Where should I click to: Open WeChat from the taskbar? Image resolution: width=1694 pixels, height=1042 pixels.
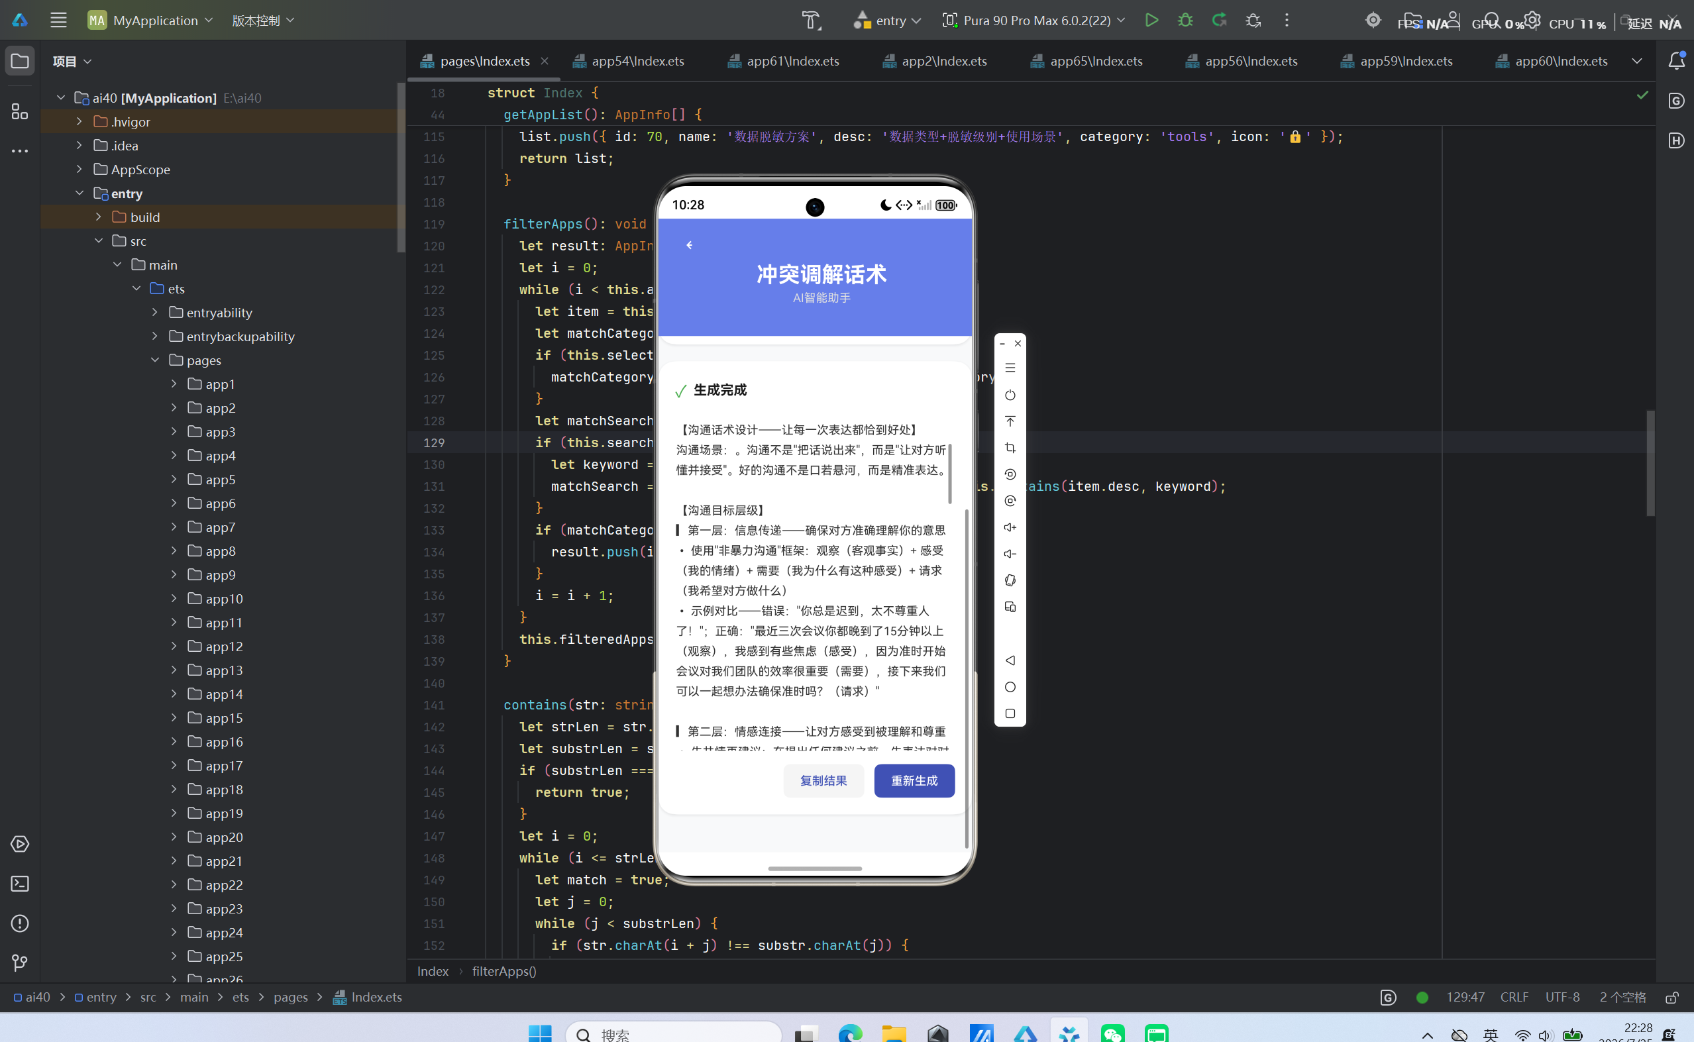point(1112,1034)
